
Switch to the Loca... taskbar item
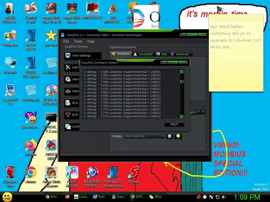tap(81, 197)
